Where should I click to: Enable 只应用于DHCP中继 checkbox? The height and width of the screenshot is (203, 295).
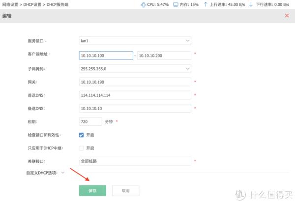82,148
